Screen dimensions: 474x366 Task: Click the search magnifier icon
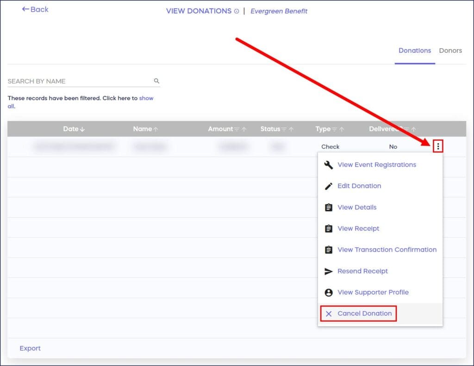[156, 81]
